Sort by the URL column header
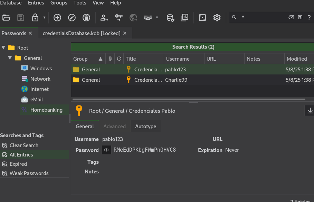Image resolution: width=314 pixels, height=202 pixels. pyautogui.click(x=224, y=59)
